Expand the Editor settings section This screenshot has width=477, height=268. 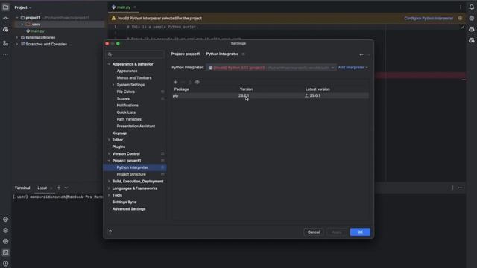109,140
